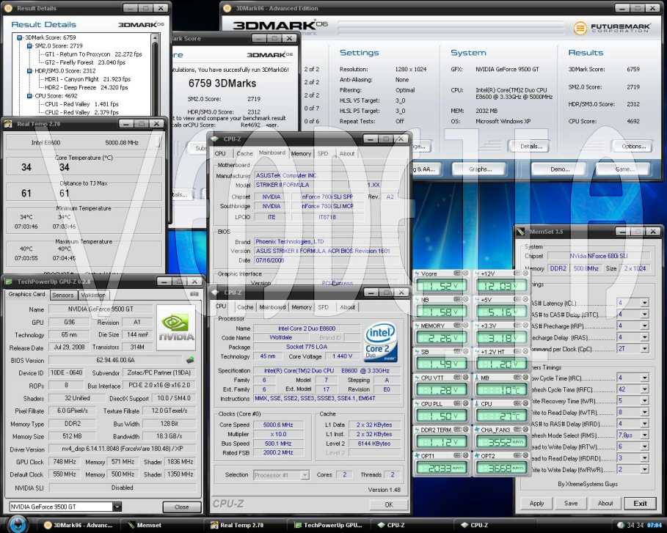Collapse the 3DMark Score tree node
Screen dimensions: 667x533
click(x=20, y=37)
